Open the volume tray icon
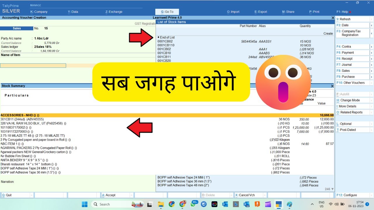374x210 pixels. 336,204
